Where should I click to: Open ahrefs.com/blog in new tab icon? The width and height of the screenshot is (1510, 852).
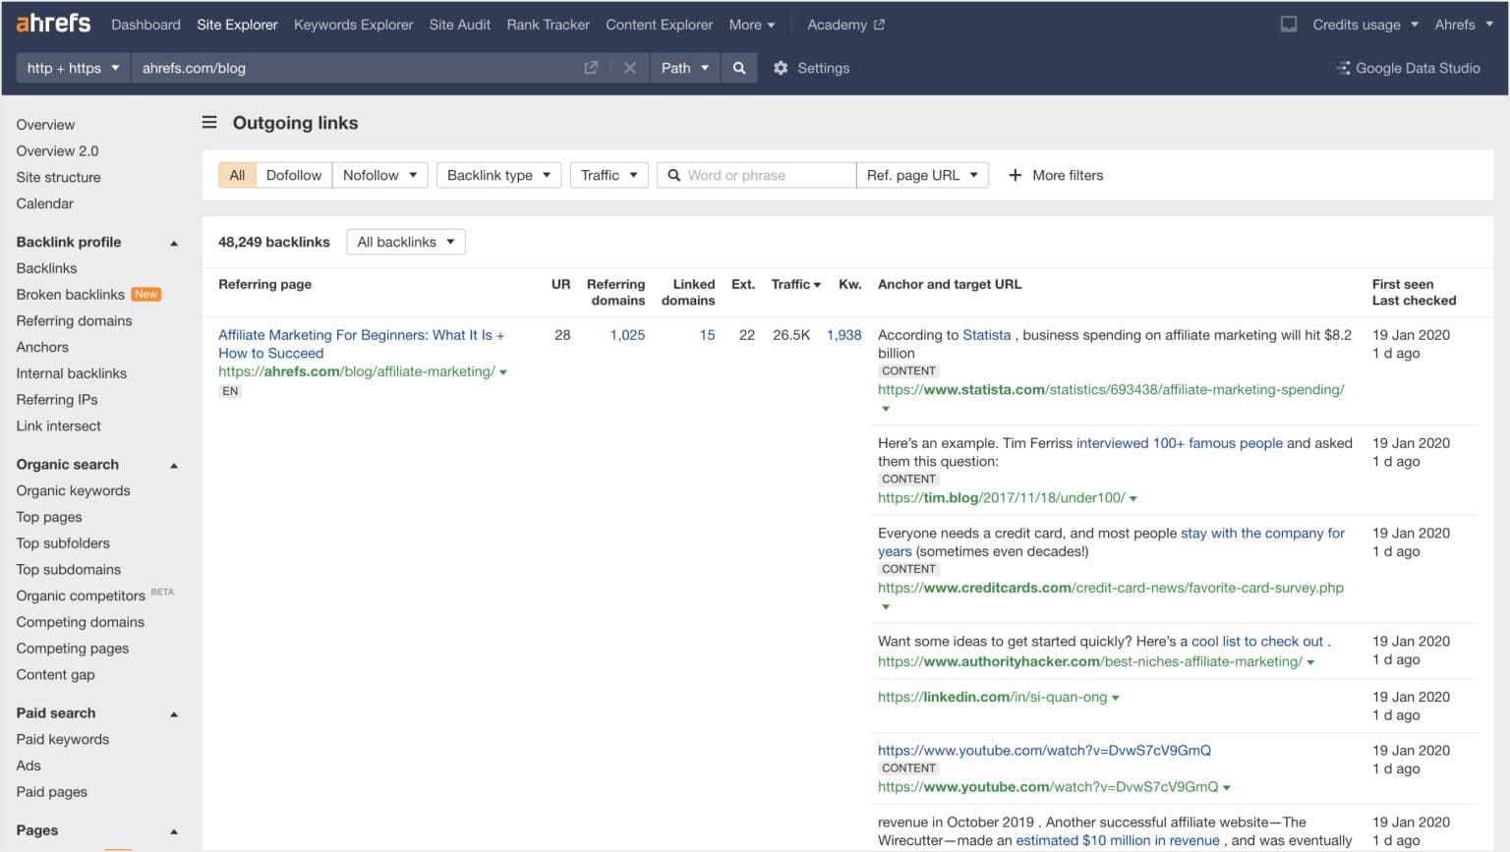(591, 68)
